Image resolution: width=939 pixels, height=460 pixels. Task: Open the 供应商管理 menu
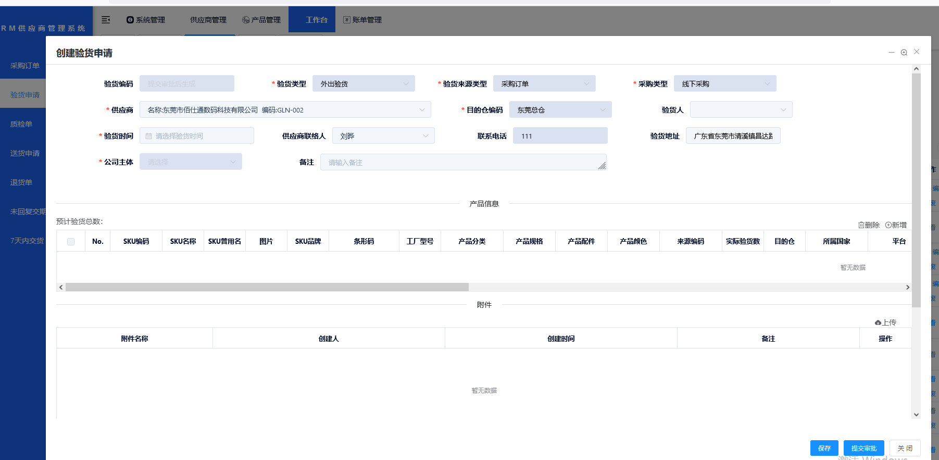[x=208, y=20]
